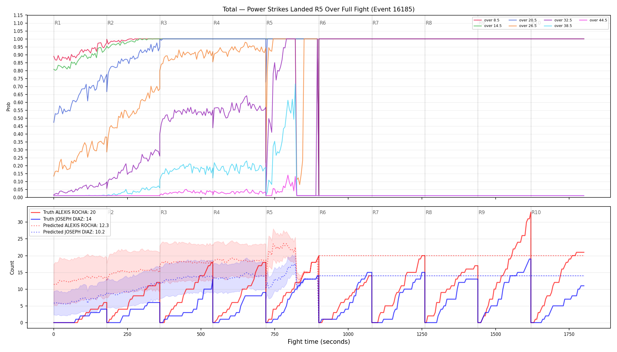The image size is (617, 352).
Task: Click the 500 tick on fight time axis
Action: [x=201, y=334]
